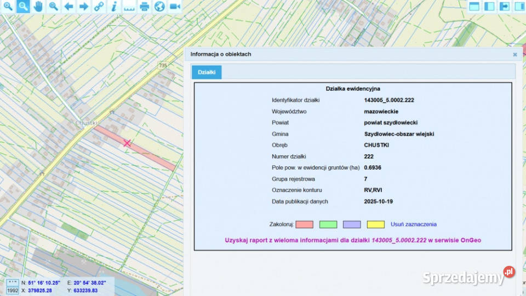This screenshot has height=296, width=526.
Task: Select the ruler measurement tool
Action: pyautogui.click(x=129, y=7)
